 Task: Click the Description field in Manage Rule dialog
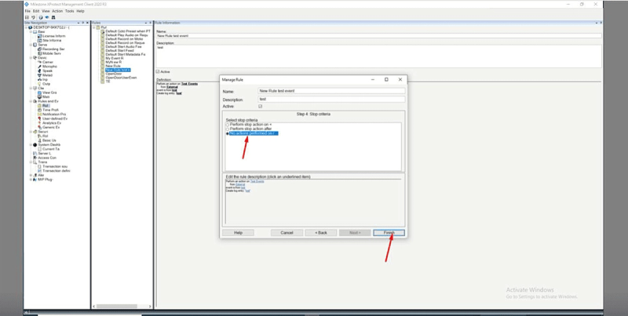[x=331, y=99]
